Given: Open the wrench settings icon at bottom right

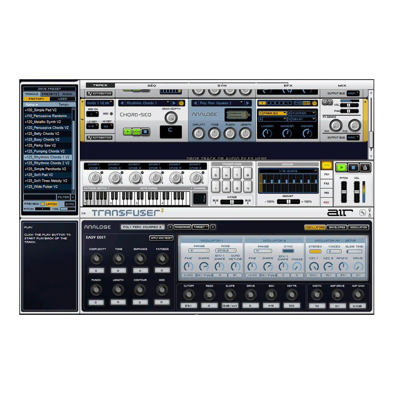Looking at the screenshot, I should 362,212.
